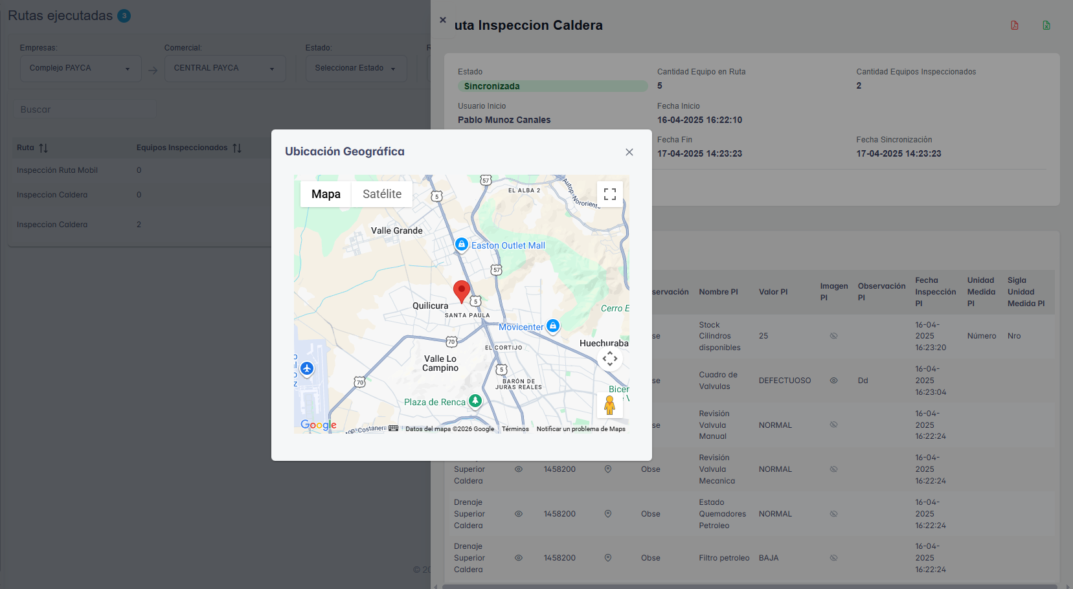Click the map pan control icon

(x=609, y=358)
